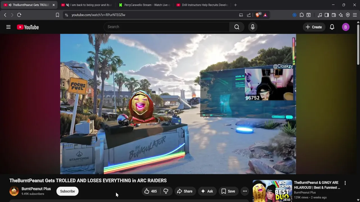Image resolution: width=360 pixels, height=202 pixels.
Task: Open the Create button
Action: coord(314,27)
